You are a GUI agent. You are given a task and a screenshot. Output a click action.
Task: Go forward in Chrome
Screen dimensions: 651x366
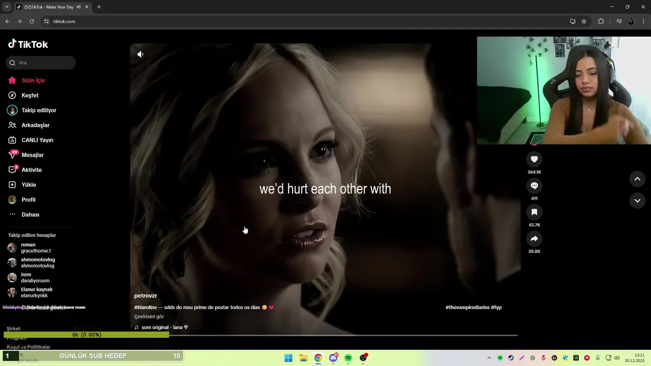(19, 21)
